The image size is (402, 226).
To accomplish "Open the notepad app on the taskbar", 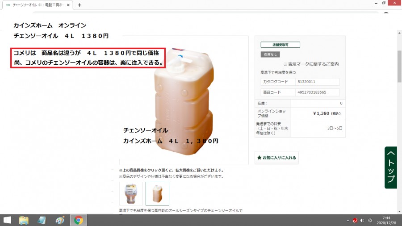I will pos(42,220).
